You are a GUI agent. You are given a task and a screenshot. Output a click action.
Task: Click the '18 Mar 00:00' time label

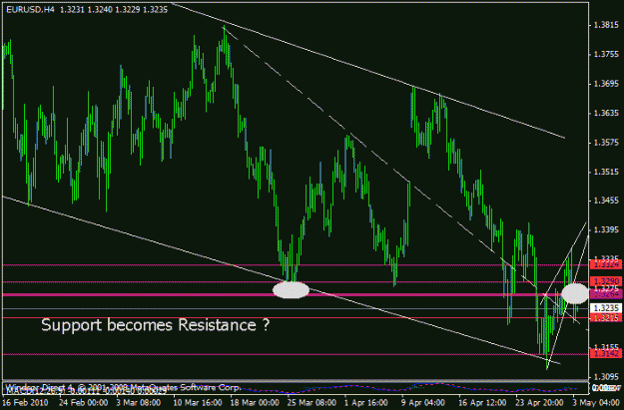[x=255, y=402]
